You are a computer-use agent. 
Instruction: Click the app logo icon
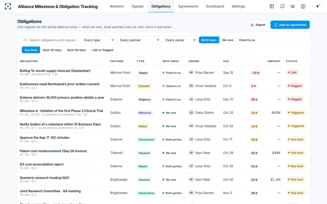point(8,6)
